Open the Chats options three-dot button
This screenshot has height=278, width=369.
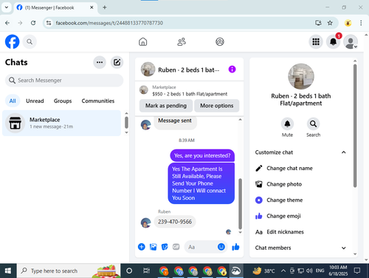(100, 62)
